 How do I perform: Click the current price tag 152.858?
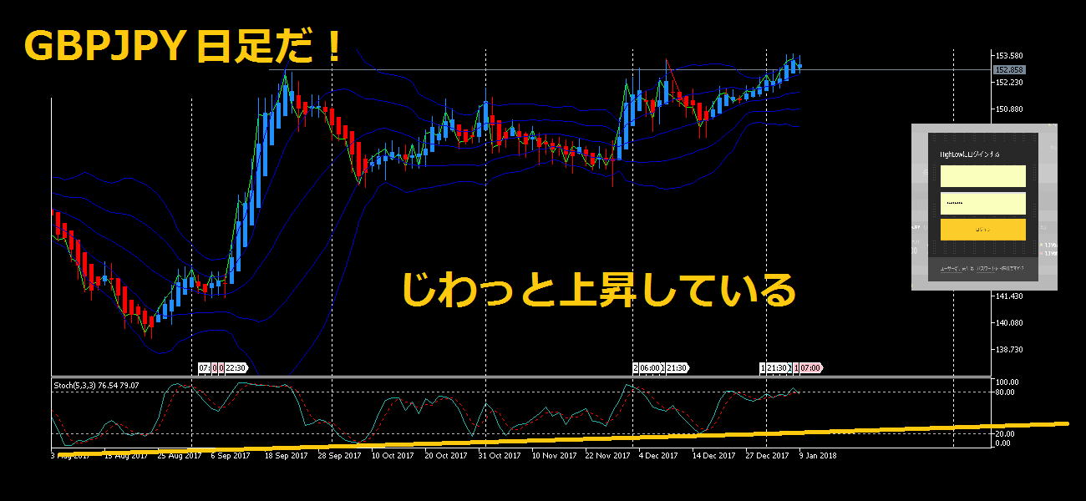pos(1009,70)
